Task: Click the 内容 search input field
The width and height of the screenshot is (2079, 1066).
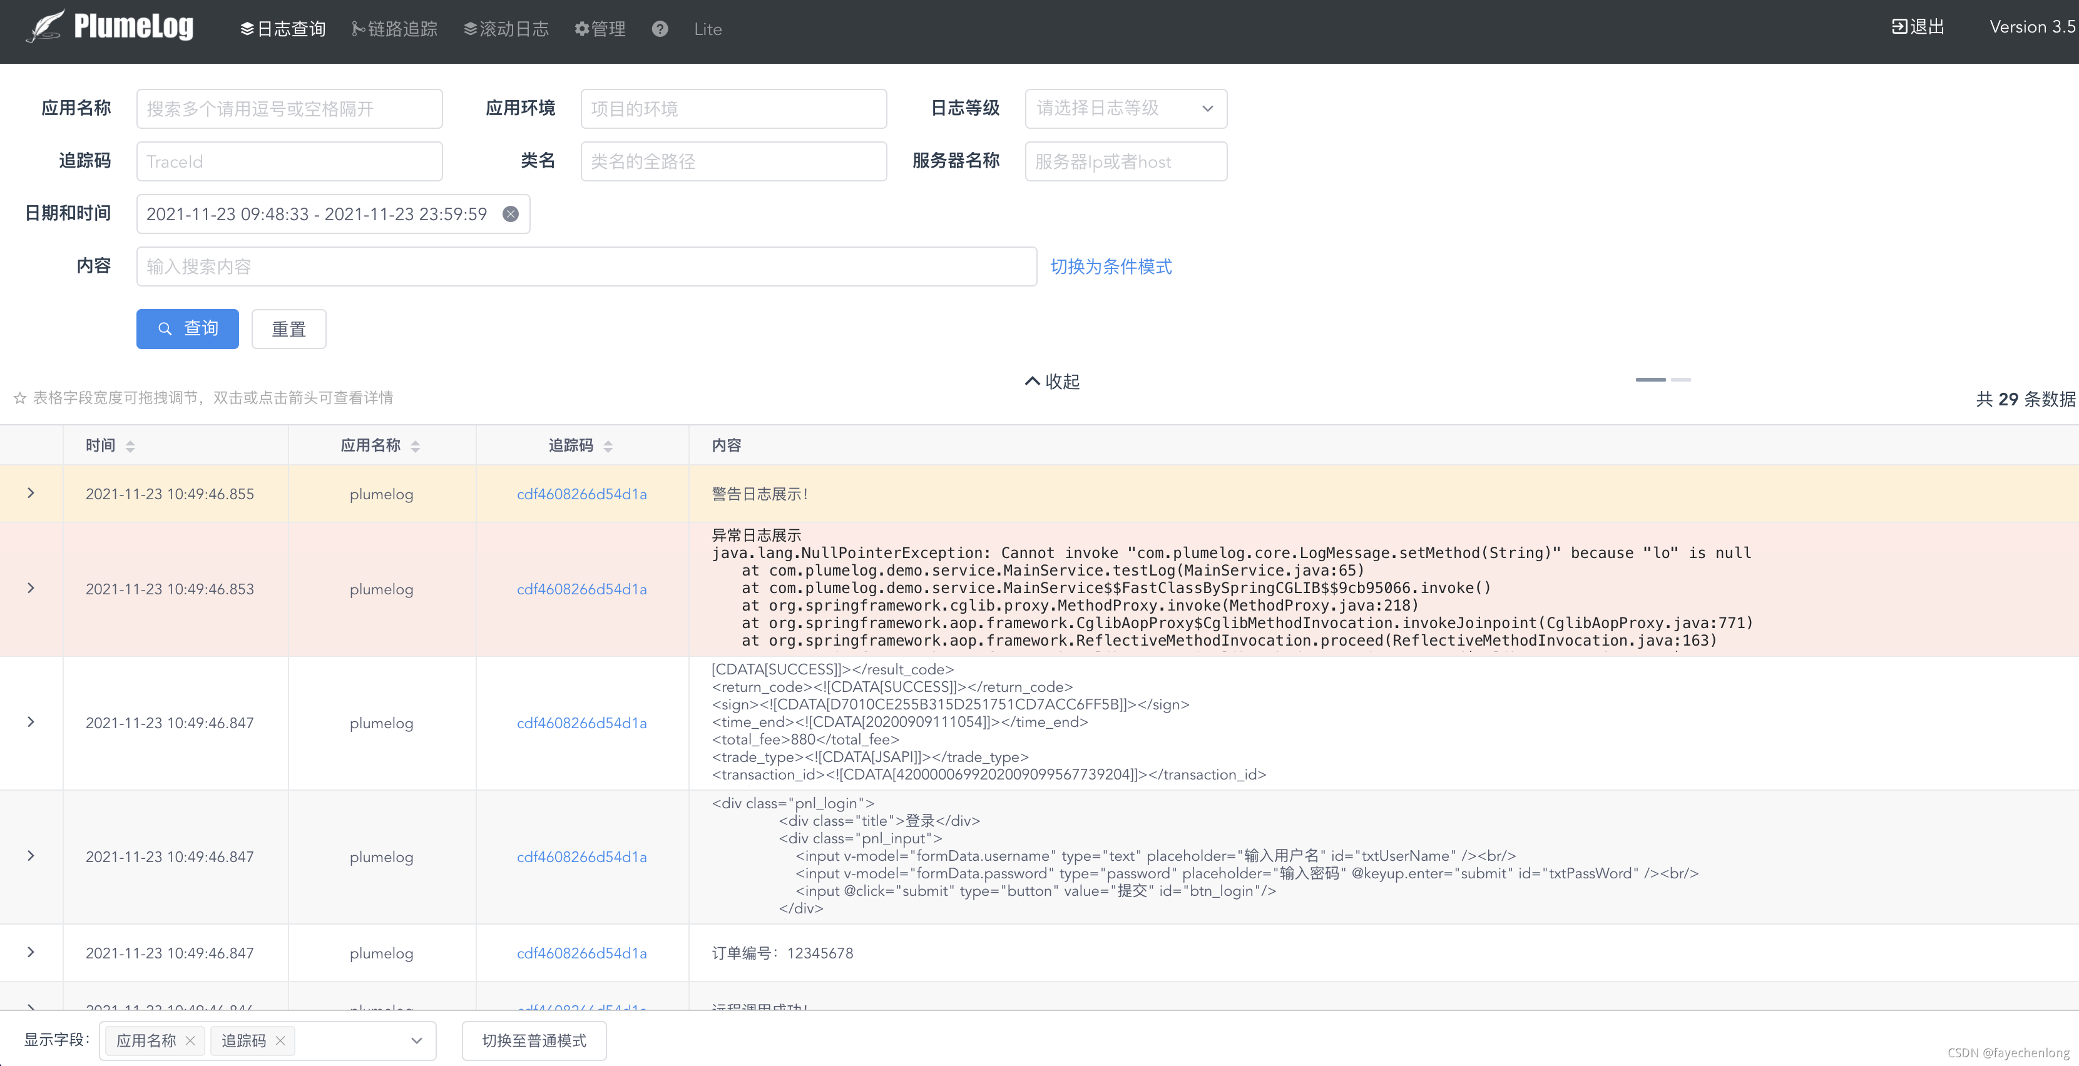Action: (x=585, y=266)
